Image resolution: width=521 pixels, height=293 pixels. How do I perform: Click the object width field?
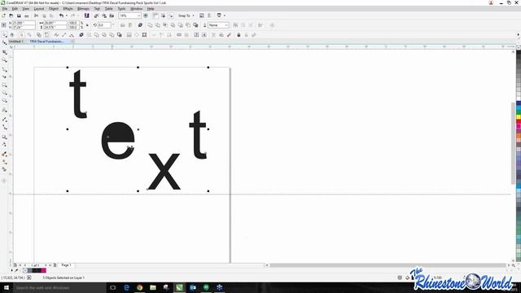coord(55,23)
